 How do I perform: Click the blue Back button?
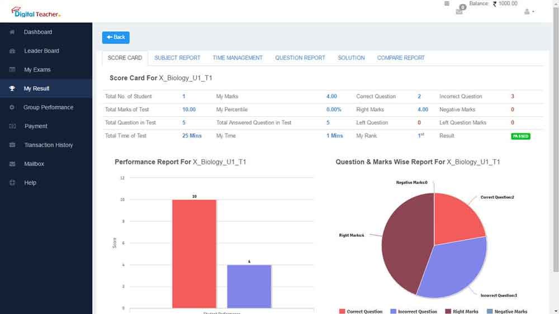(116, 37)
